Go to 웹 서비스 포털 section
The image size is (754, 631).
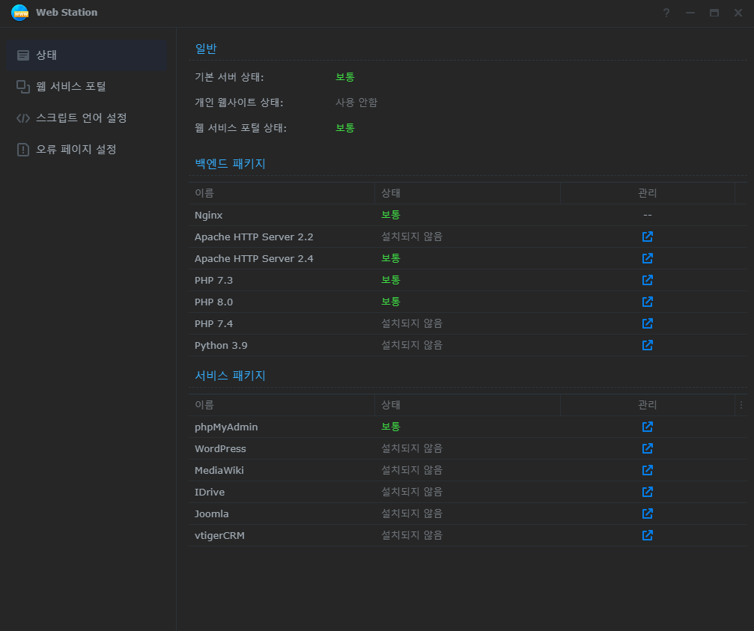(x=87, y=87)
